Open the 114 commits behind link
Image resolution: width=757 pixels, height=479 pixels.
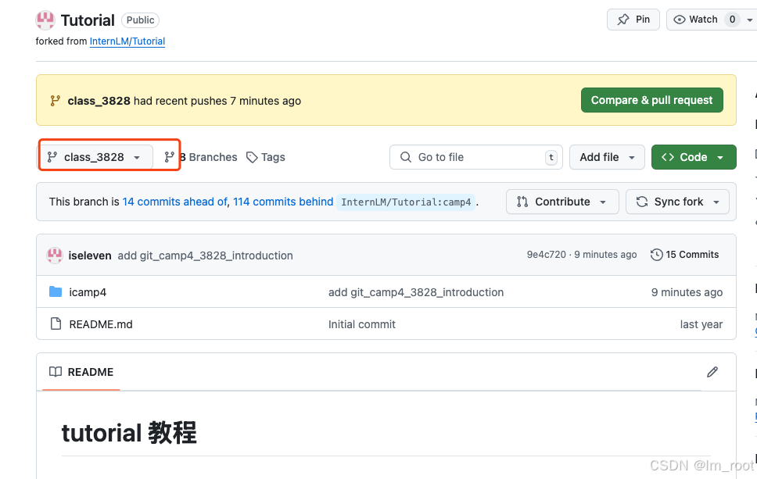(x=283, y=202)
